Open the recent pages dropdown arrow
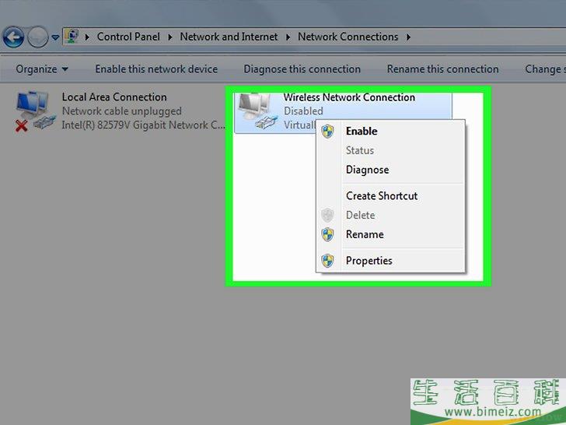 click(55, 37)
